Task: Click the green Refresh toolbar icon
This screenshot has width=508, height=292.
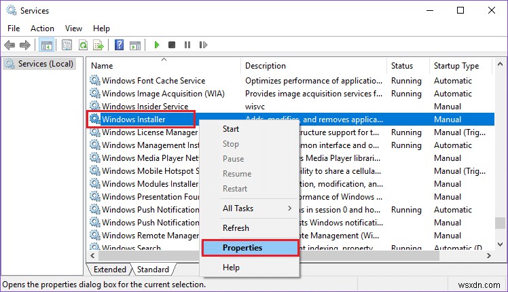Action: pyautogui.click(x=84, y=45)
